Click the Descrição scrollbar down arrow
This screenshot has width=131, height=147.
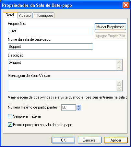point(119,68)
